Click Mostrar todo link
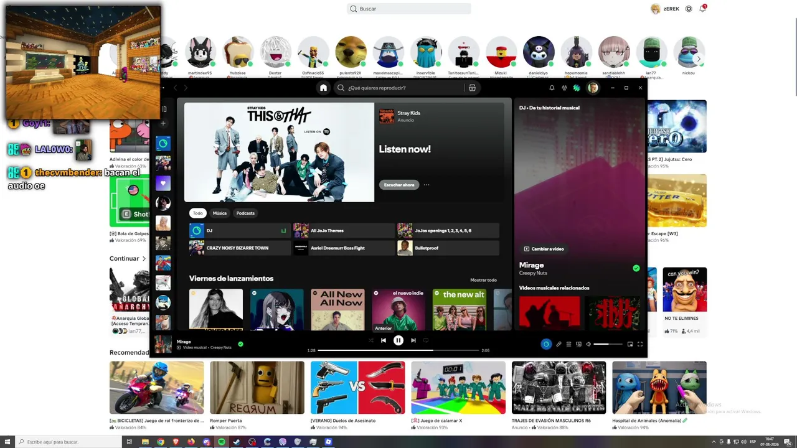Screen dimensions: 797x448 tap(483, 280)
